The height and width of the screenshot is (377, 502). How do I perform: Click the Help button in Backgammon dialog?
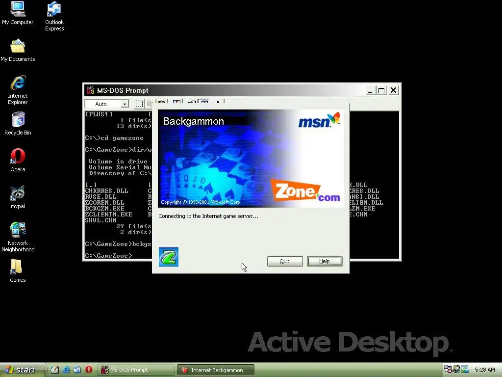pyautogui.click(x=325, y=261)
